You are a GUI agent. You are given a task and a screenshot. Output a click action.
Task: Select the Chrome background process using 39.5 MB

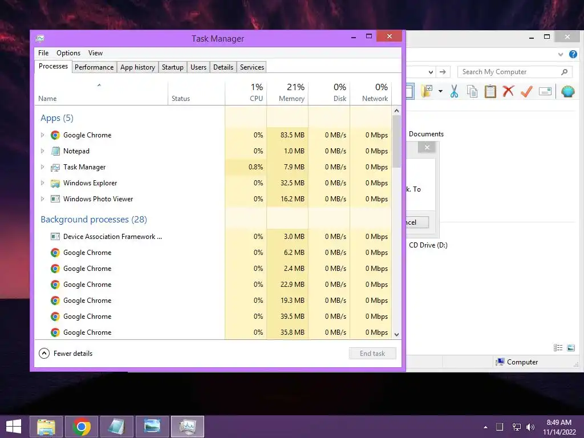coord(213,317)
